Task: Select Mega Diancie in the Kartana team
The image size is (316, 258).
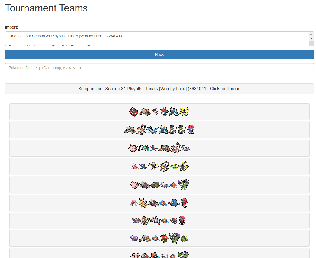Action: pos(134,167)
